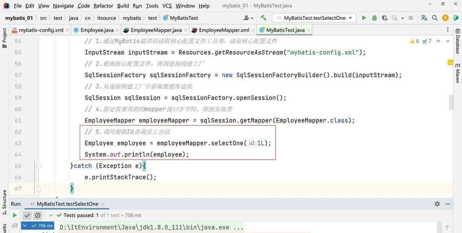Click the green Run button in toolbar
The height and width of the screenshot is (233, 462).
(x=364, y=18)
